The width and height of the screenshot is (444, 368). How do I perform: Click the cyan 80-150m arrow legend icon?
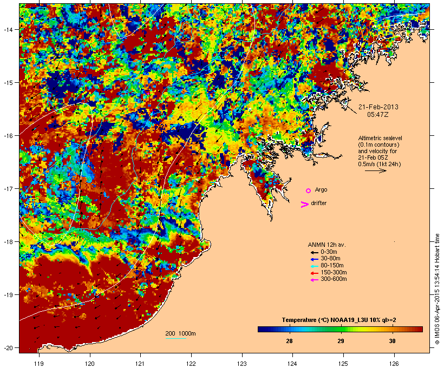tap(315, 266)
